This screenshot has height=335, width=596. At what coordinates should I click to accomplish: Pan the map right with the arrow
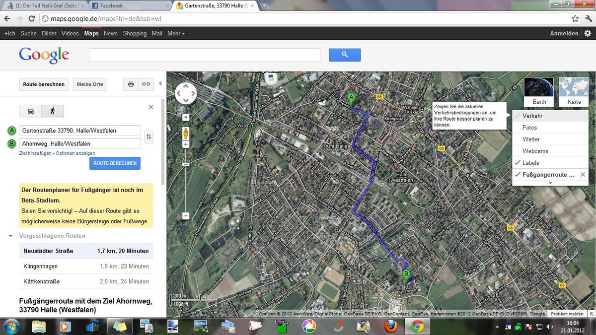193,93
